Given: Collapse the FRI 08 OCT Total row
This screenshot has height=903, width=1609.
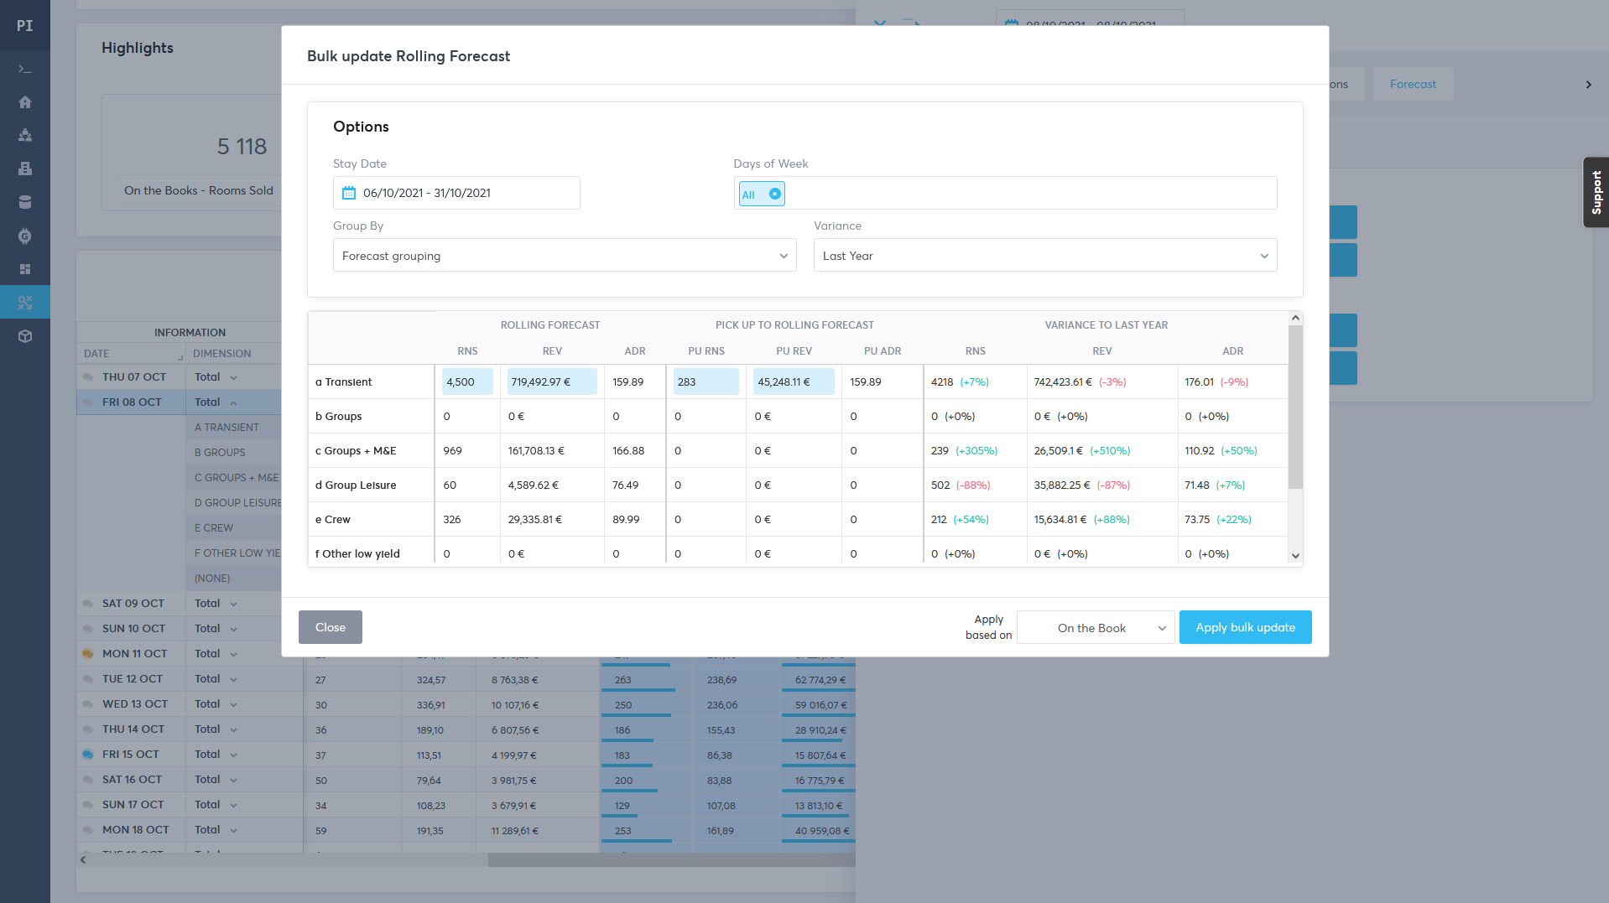Looking at the screenshot, I should pyautogui.click(x=233, y=402).
